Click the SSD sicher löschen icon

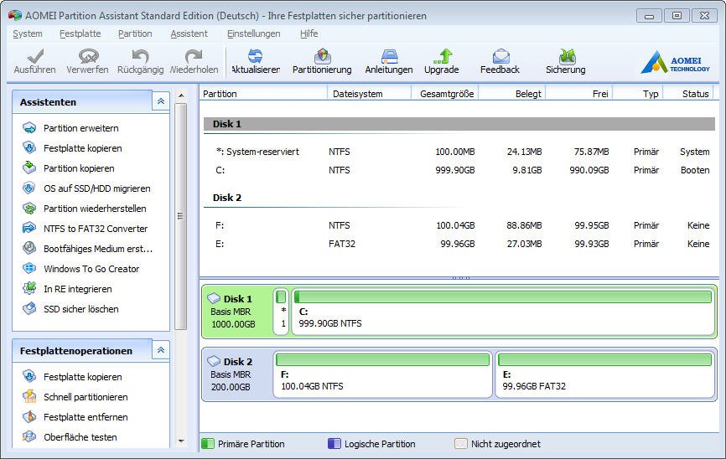tap(29, 308)
